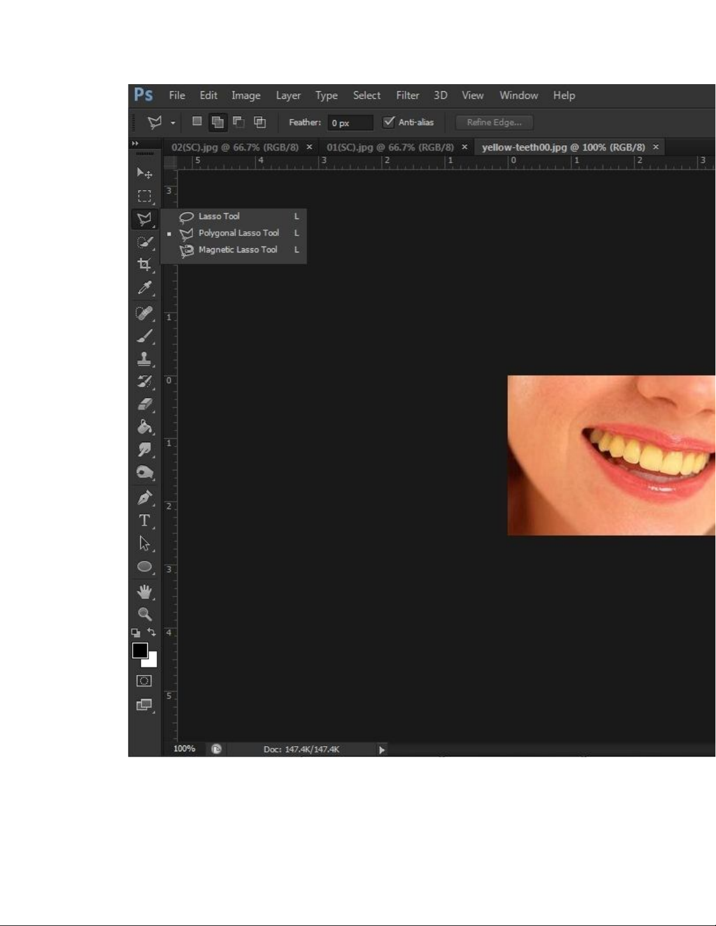This screenshot has width=716, height=926.
Task: Open the tool preset picker arrow
Action: pos(173,123)
